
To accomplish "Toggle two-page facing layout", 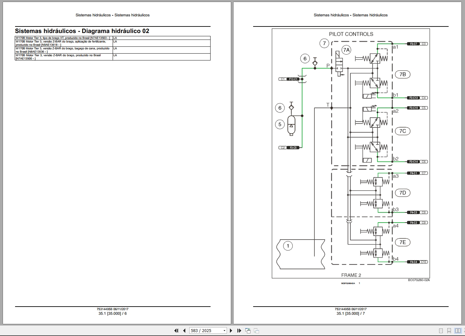I will [x=458, y=331].
